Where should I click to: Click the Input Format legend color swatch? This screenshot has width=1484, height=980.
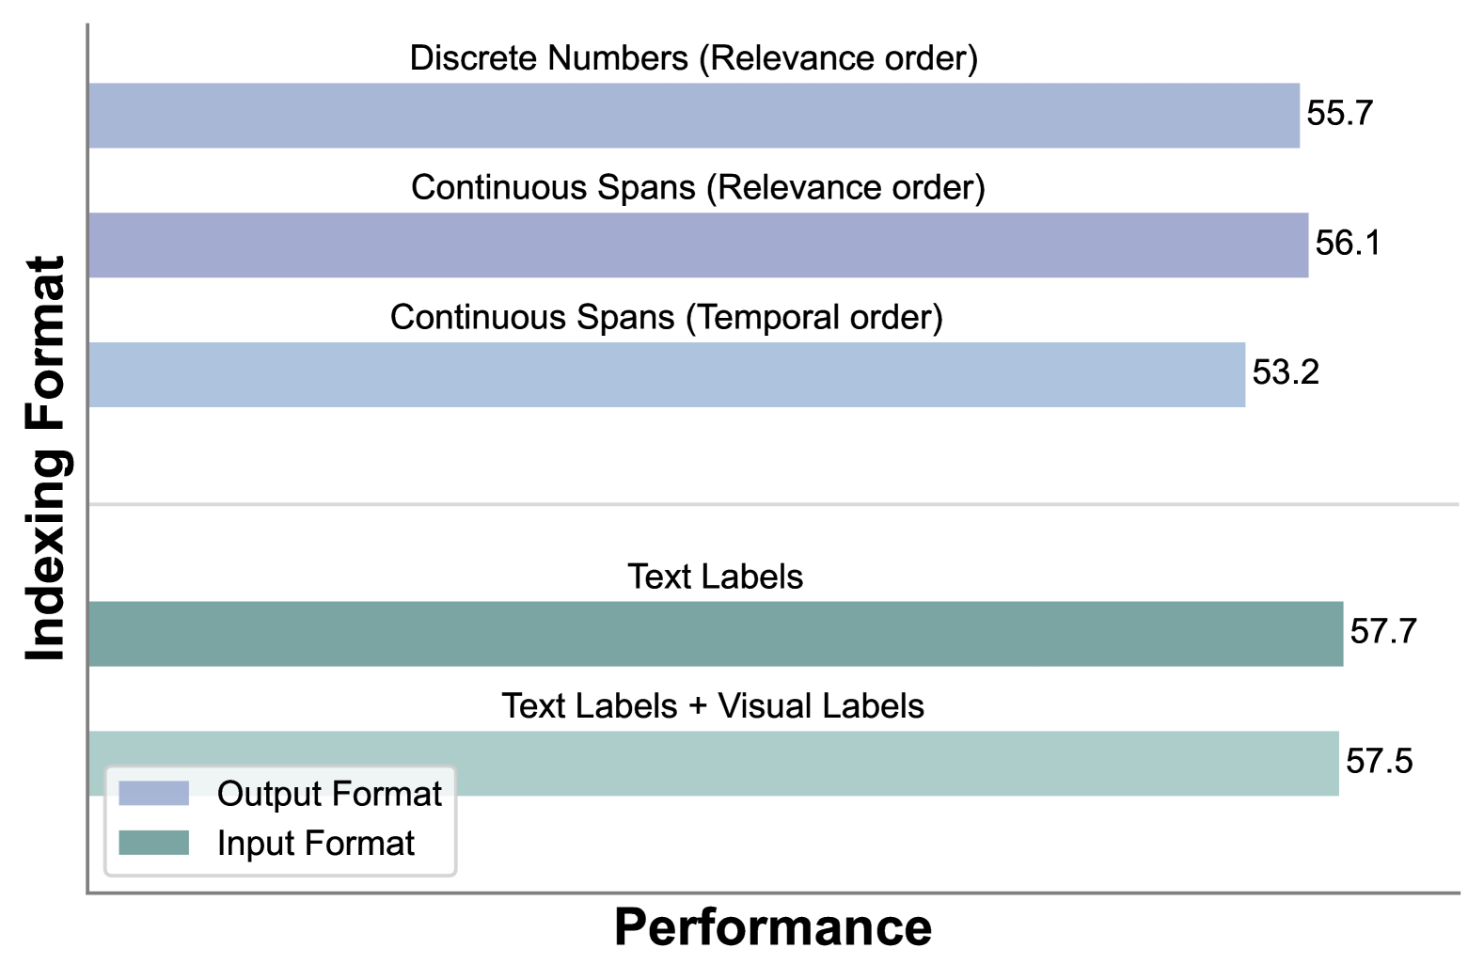click(153, 843)
